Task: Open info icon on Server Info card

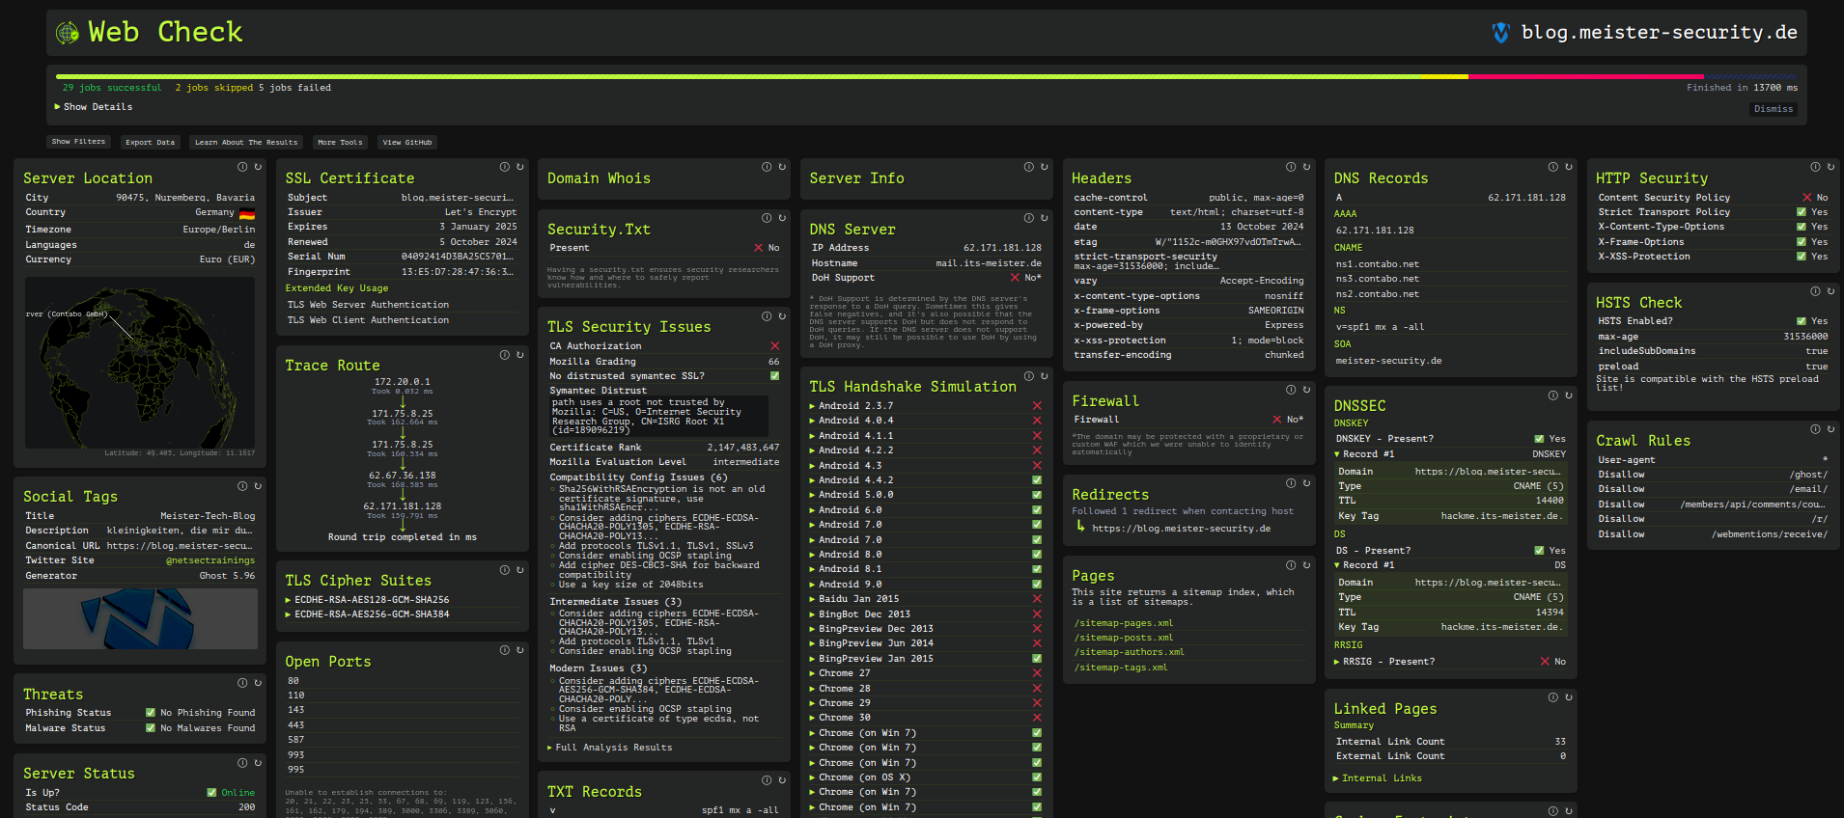Action: (1029, 167)
